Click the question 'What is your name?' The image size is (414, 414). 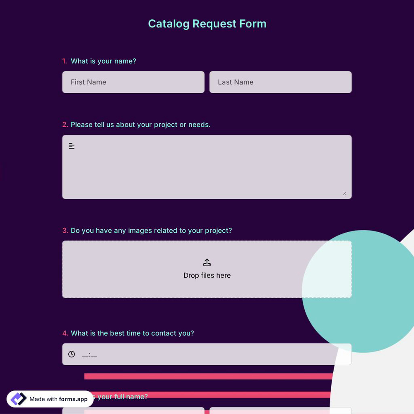tap(103, 61)
